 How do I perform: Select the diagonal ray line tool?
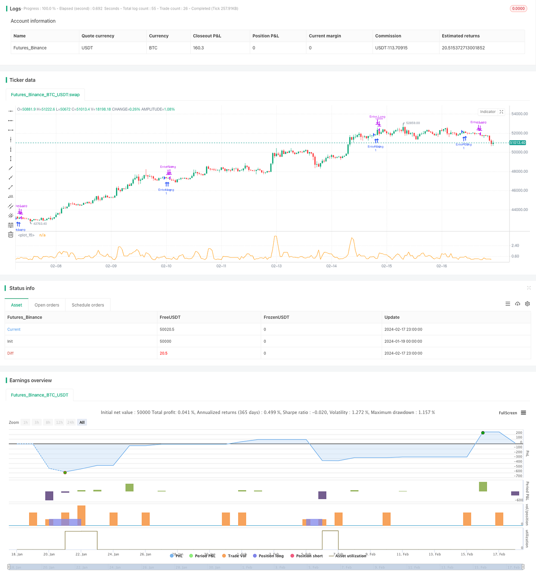pyautogui.click(x=11, y=177)
